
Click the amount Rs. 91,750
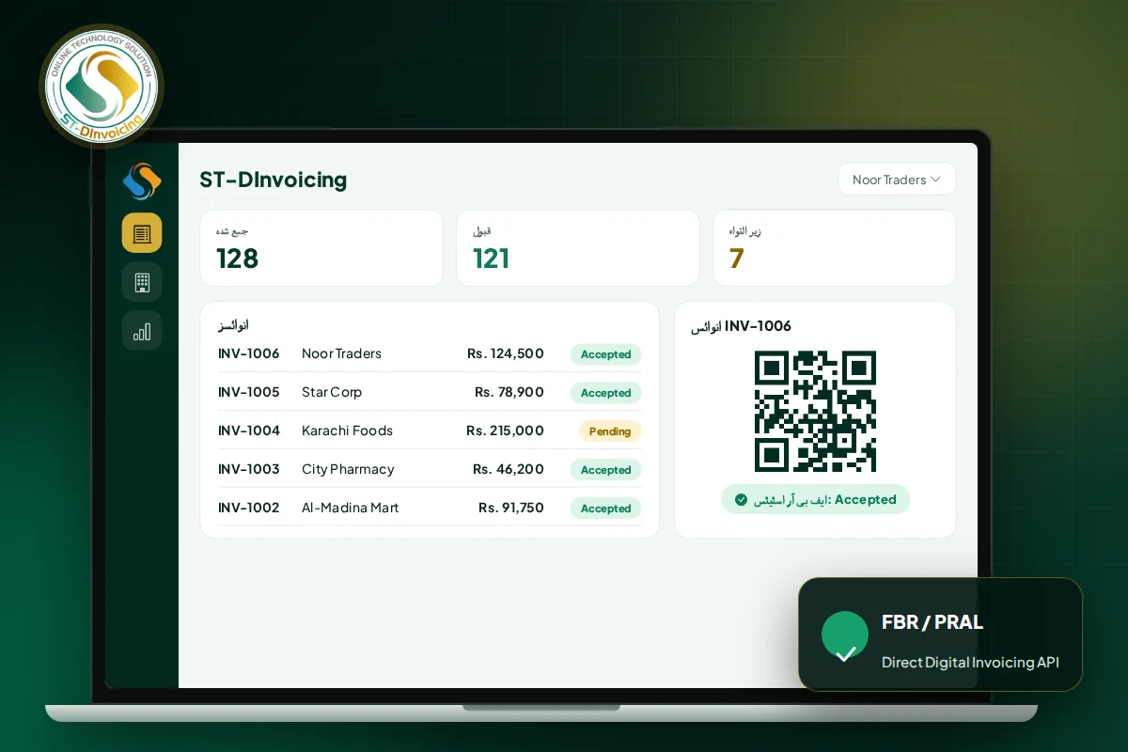(511, 508)
